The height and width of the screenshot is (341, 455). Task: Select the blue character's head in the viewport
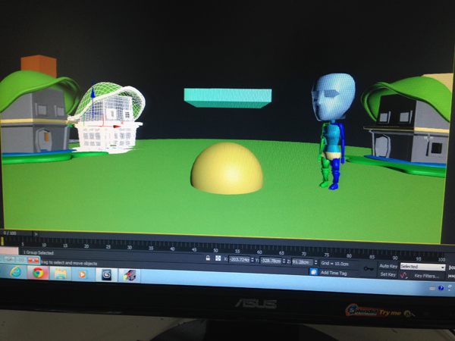point(334,96)
